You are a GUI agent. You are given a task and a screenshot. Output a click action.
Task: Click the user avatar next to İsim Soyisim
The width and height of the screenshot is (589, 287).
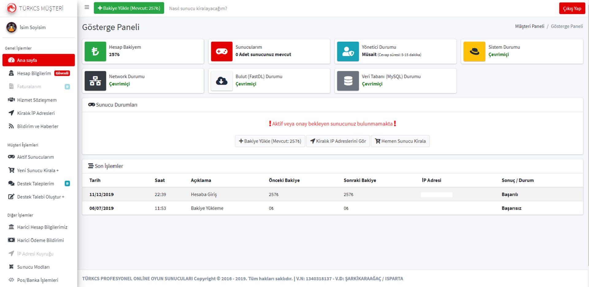[x=12, y=27]
